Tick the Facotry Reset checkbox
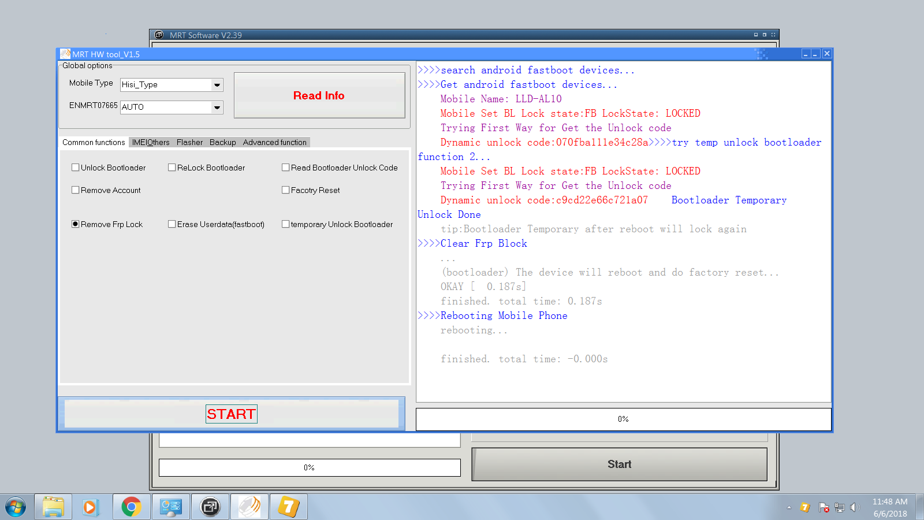Screen dimensions: 924x520 285,190
